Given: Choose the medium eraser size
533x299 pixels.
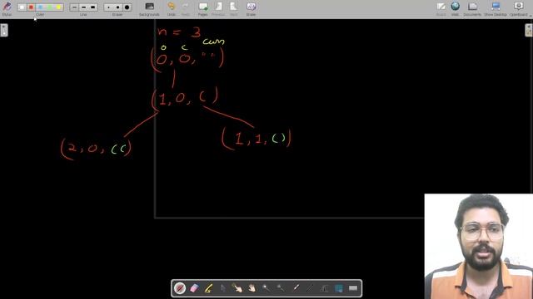Looking at the screenshot, I should (x=117, y=7).
